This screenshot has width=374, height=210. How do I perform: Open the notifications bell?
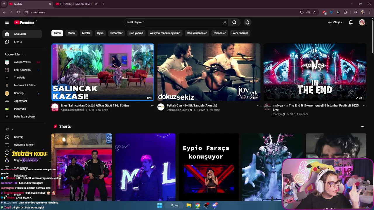(x=351, y=22)
